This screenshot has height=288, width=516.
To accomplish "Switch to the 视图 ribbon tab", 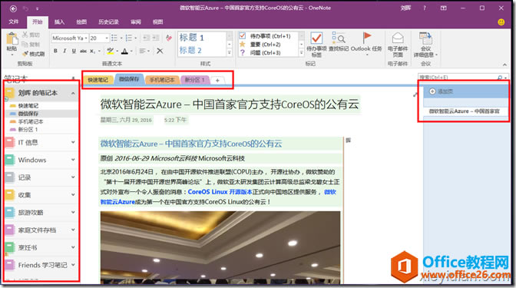I will 157,22.
